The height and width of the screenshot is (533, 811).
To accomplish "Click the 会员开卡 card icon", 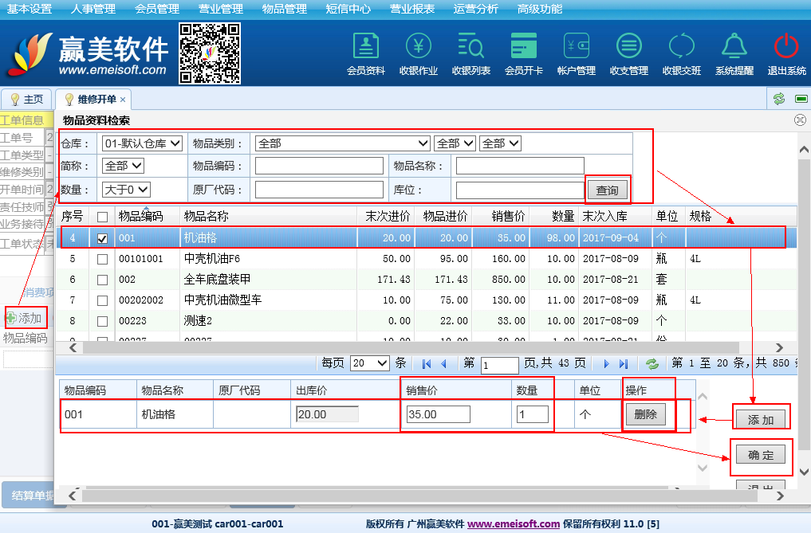I will [524, 46].
